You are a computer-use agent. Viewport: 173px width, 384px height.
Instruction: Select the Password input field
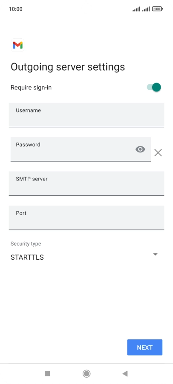(81, 149)
